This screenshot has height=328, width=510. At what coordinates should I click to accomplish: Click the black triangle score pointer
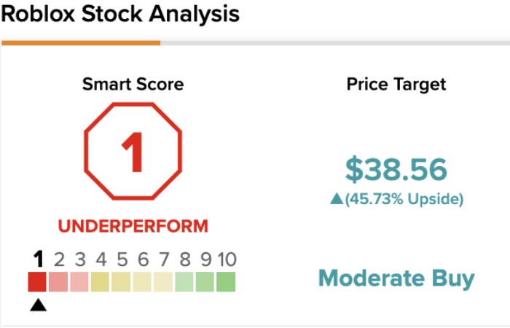click(x=38, y=305)
